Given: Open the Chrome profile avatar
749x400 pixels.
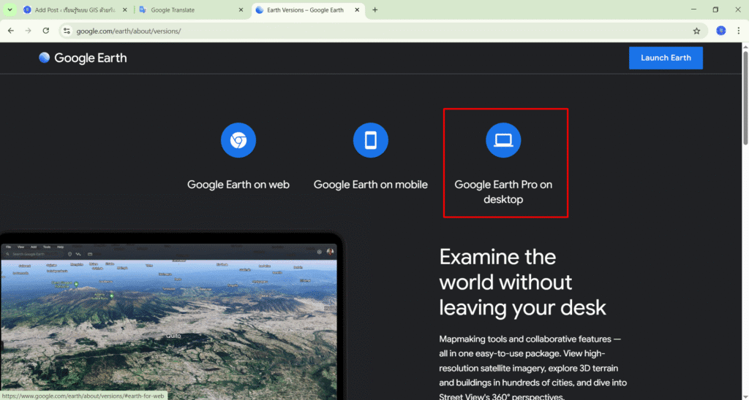Looking at the screenshot, I should click(x=721, y=31).
